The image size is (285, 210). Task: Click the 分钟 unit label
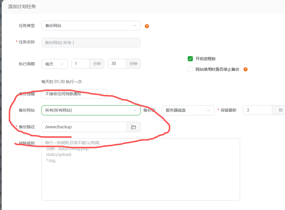[133, 64]
